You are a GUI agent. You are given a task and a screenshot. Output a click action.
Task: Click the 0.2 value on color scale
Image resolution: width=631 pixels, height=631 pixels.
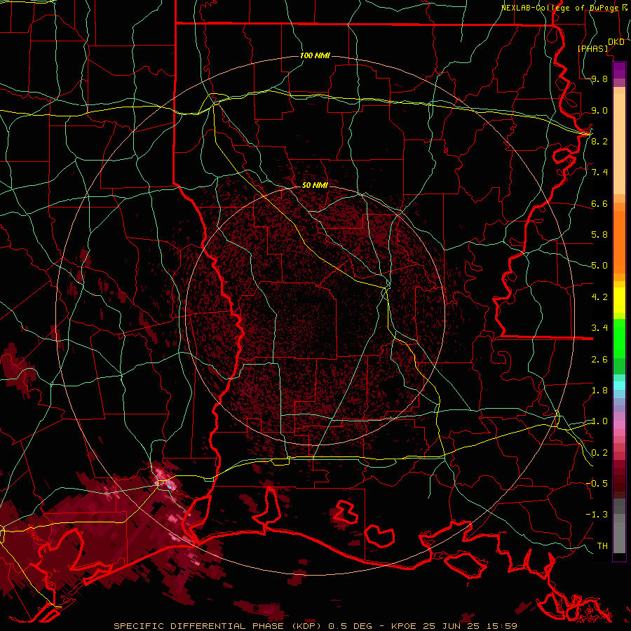coord(599,452)
